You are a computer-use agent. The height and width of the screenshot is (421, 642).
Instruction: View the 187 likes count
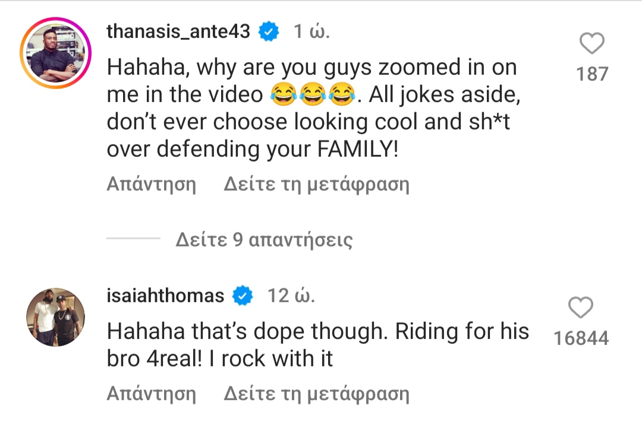592,74
